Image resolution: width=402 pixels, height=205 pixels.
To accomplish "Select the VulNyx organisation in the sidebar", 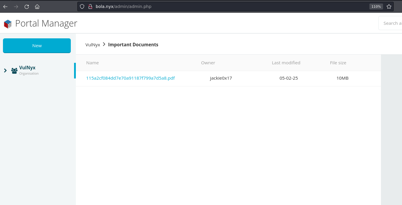I will (x=27, y=68).
